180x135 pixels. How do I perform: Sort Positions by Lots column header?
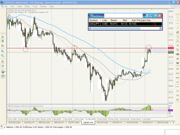104,20
